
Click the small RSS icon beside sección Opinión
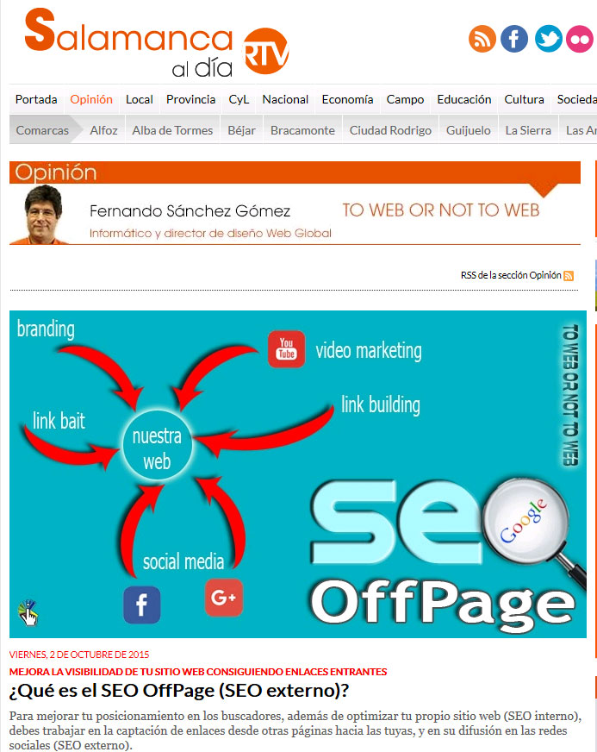click(569, 276)
